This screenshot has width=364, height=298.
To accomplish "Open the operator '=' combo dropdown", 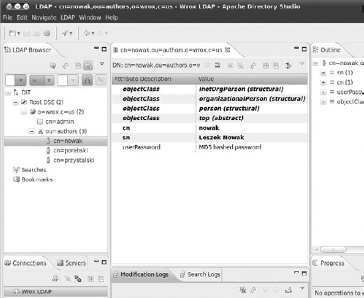I will point(49,81).
